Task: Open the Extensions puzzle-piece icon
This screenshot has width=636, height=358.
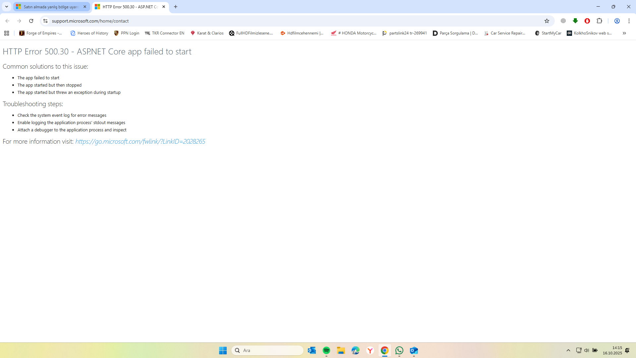Action: pos(599,21)
